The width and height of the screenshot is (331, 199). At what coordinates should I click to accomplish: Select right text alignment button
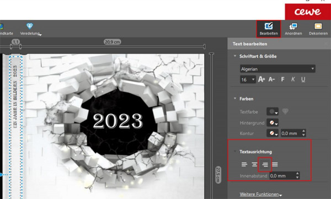[265, 164]
